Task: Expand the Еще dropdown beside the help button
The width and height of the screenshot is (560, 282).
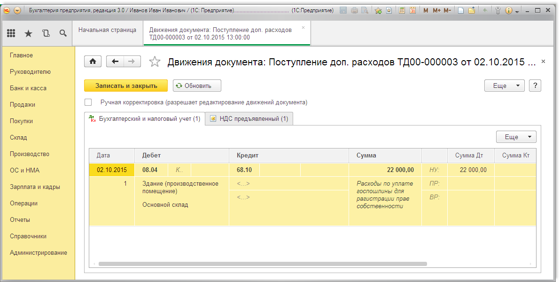Action: click(x=505, y=86)
